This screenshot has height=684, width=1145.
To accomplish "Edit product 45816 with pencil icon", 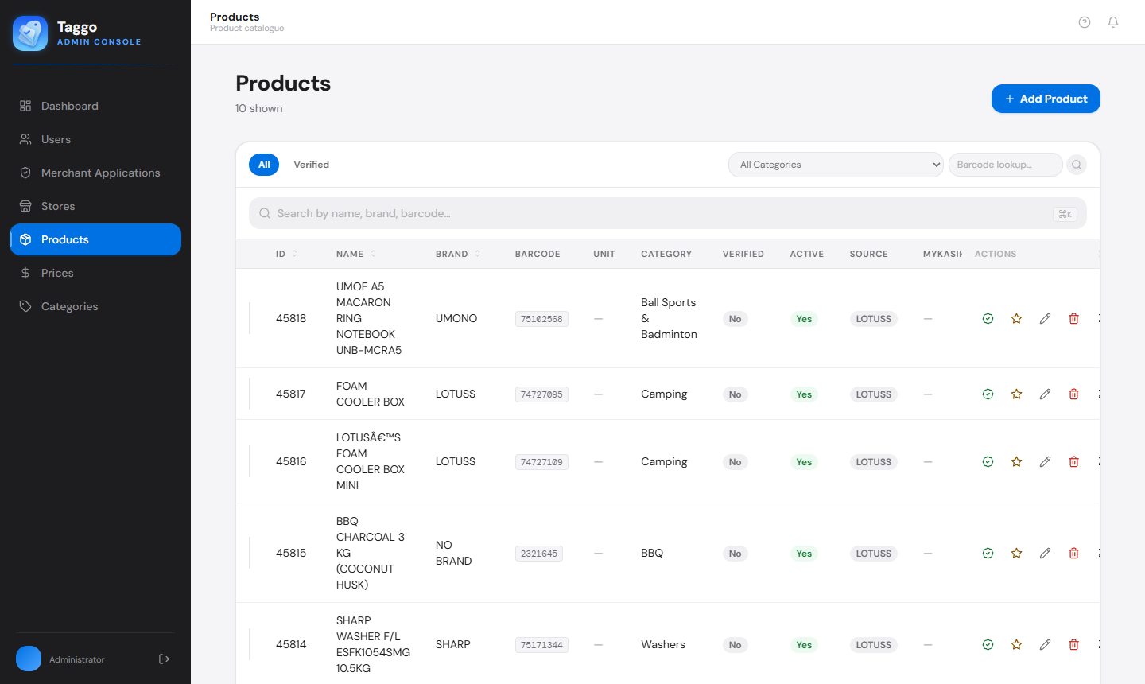I will [x=1045, y=461].
